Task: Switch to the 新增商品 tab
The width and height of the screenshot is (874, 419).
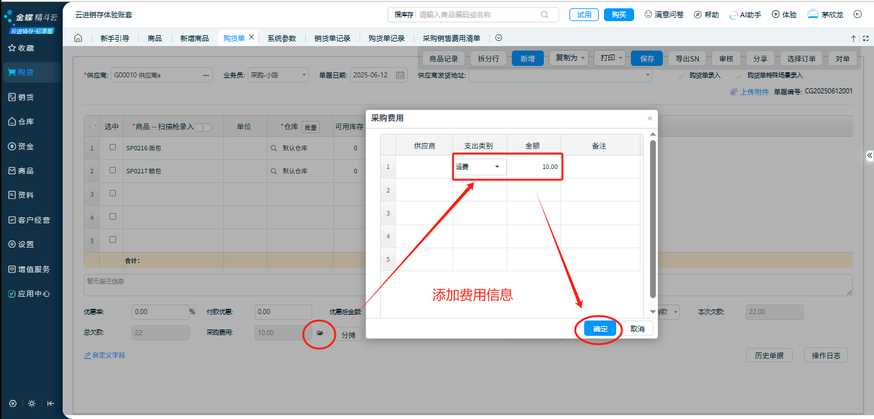Action: 194,38
